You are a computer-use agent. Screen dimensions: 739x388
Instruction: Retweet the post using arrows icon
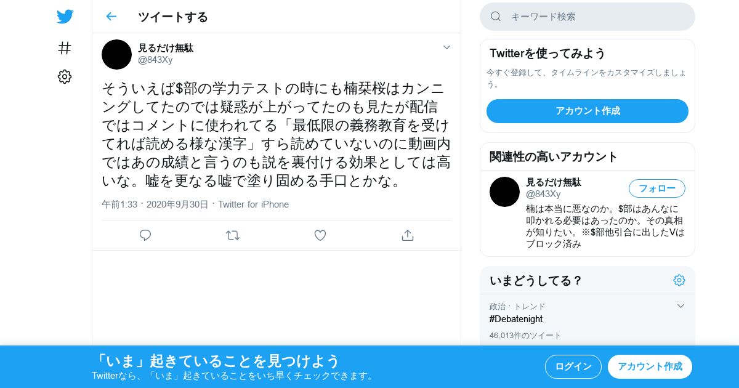[x=233, y=235]
